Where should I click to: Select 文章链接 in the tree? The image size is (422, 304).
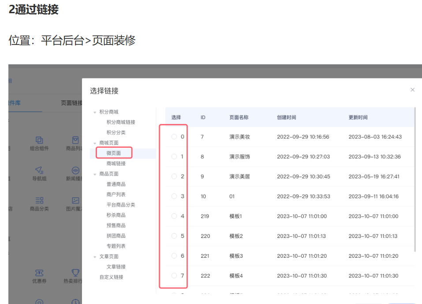116,267
